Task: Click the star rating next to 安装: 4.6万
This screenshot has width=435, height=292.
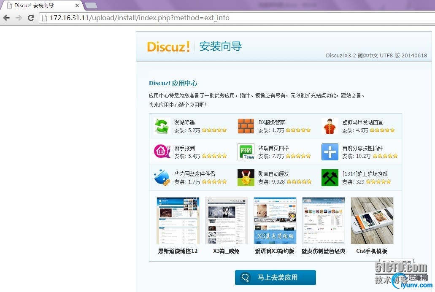Action: pos(382,130)
